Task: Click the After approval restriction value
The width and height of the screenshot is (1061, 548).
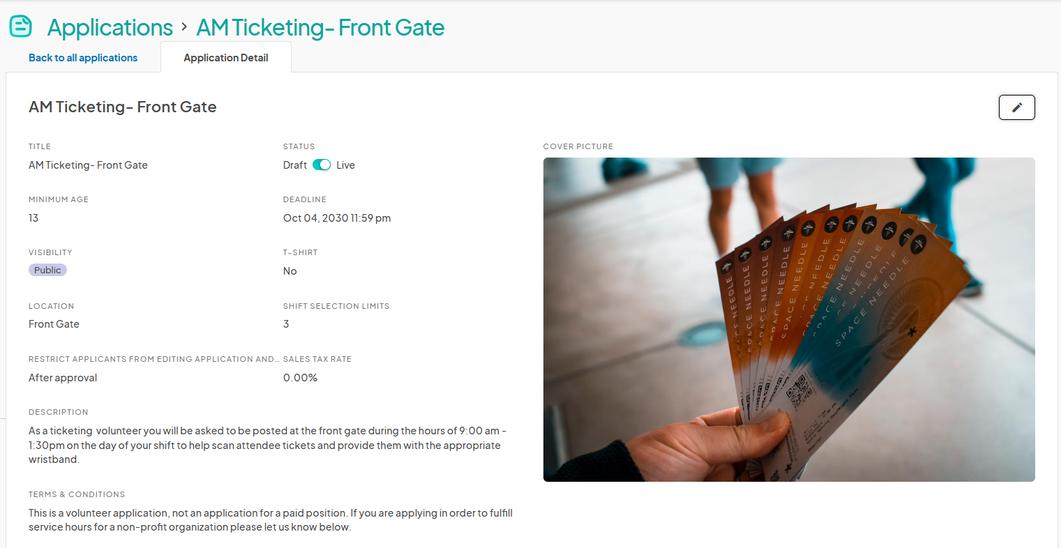Action: click(x=63, y=378)
